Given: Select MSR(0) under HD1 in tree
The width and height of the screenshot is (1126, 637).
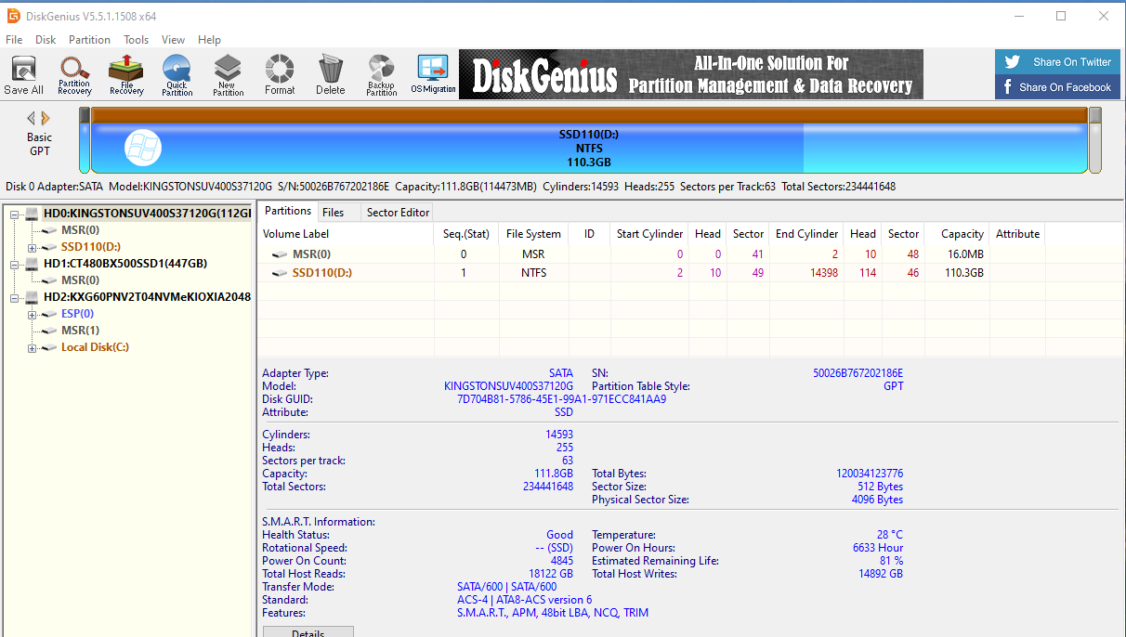Looking at the screenshot, I should point(80,280).
